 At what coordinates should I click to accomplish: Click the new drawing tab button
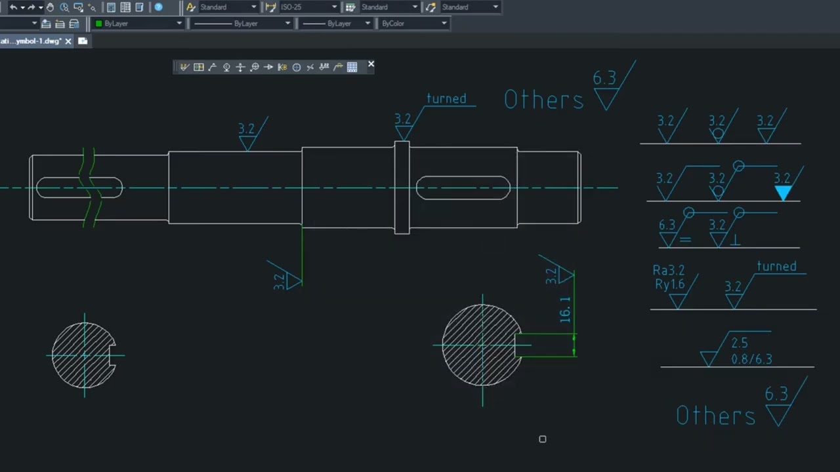click(83, 41)
